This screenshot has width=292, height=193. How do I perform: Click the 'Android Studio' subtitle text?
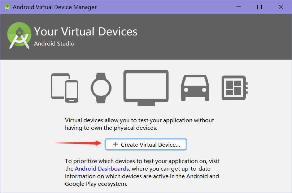(54, 44)
